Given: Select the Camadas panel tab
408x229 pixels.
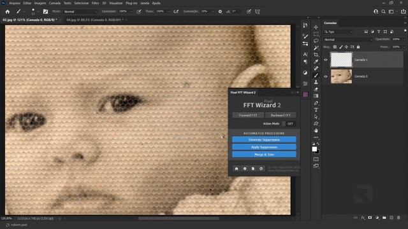Looking at the screenshot, I should (x=330, y=23).
